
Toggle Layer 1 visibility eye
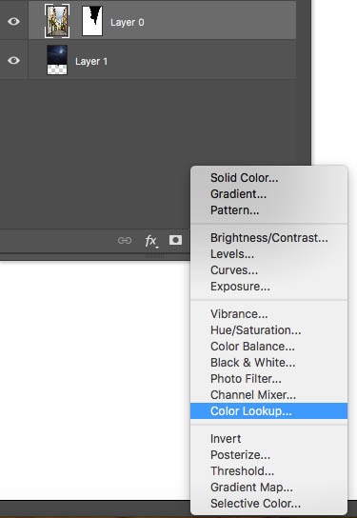point(13,61)
